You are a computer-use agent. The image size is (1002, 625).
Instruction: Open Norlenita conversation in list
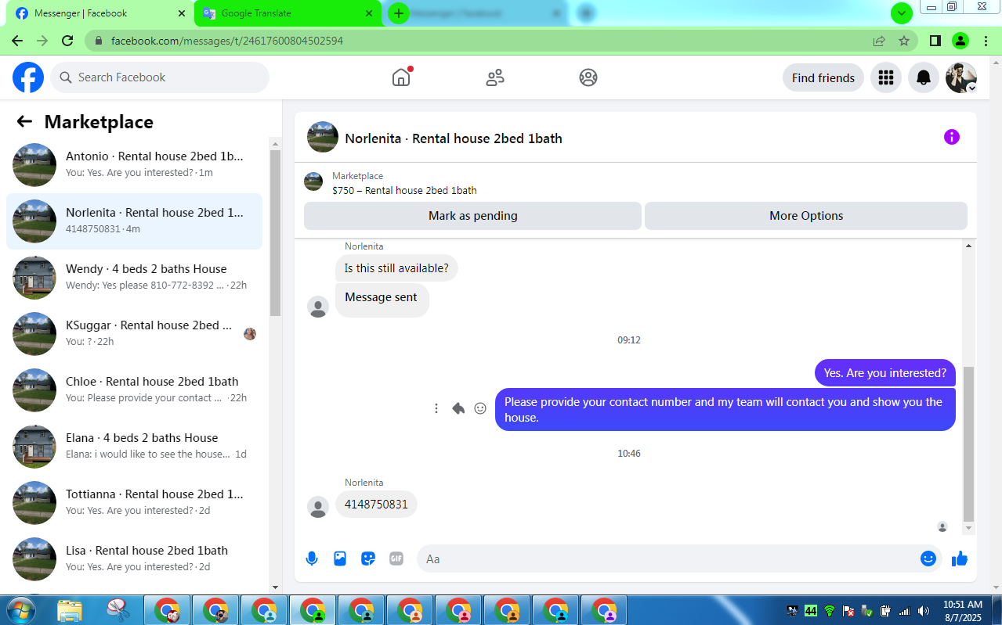(135, 221)
